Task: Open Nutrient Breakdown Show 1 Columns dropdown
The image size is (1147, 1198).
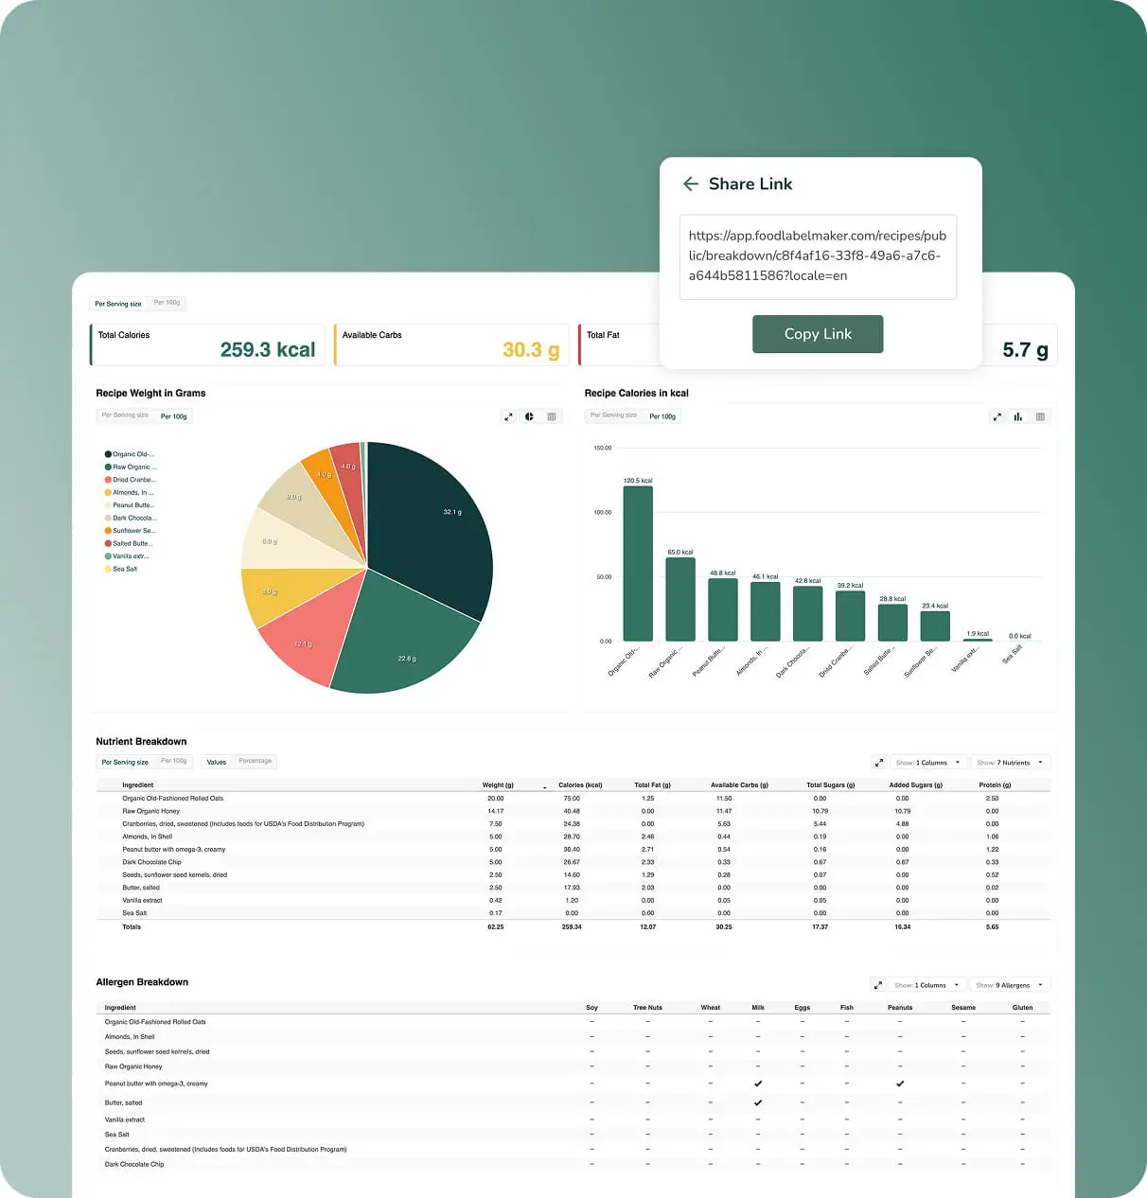Action: [x=927, y=762]
